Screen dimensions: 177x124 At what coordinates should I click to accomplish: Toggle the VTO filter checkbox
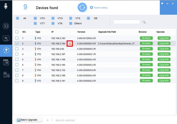[x=53, y=18]
